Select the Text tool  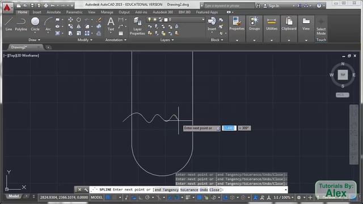coord(111,24)
